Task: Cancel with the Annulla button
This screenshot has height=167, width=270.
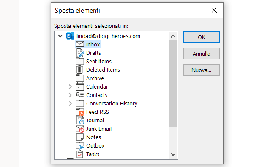Action: tap(202, 54)
